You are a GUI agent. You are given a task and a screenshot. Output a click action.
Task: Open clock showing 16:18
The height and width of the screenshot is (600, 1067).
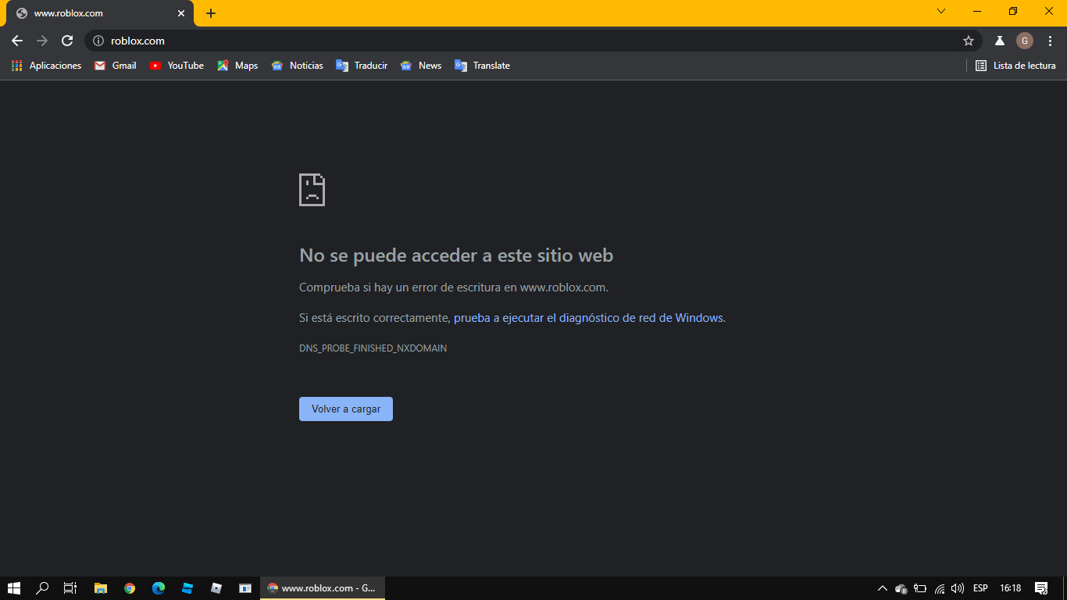pyautogui.click(x=1011, y=588)
